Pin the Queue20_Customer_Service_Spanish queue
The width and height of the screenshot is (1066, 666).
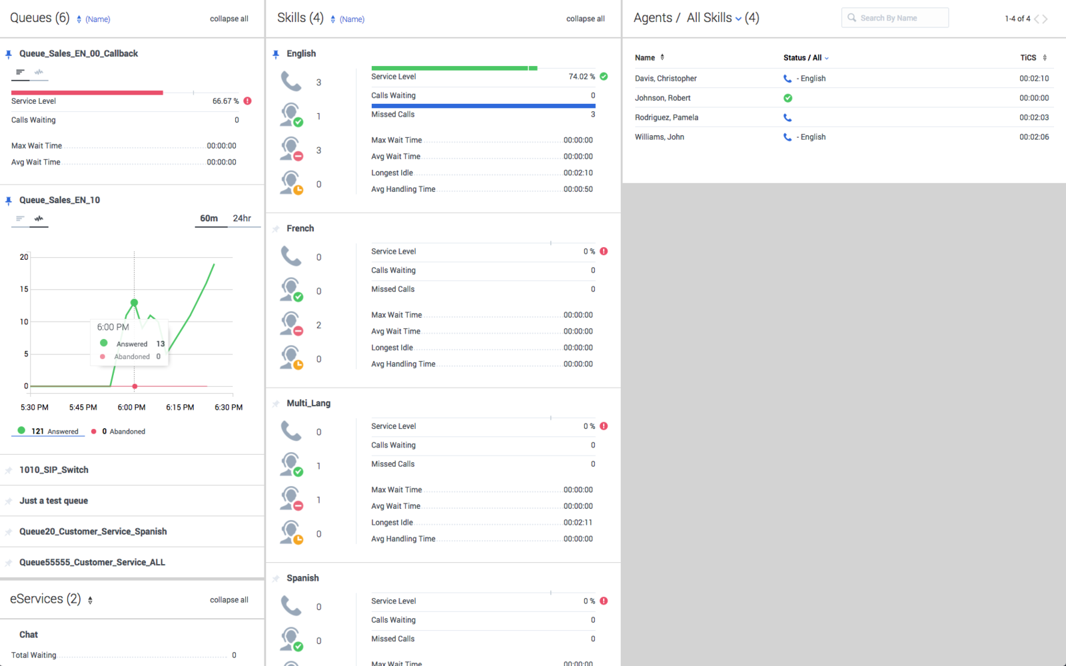coord(9,532)
